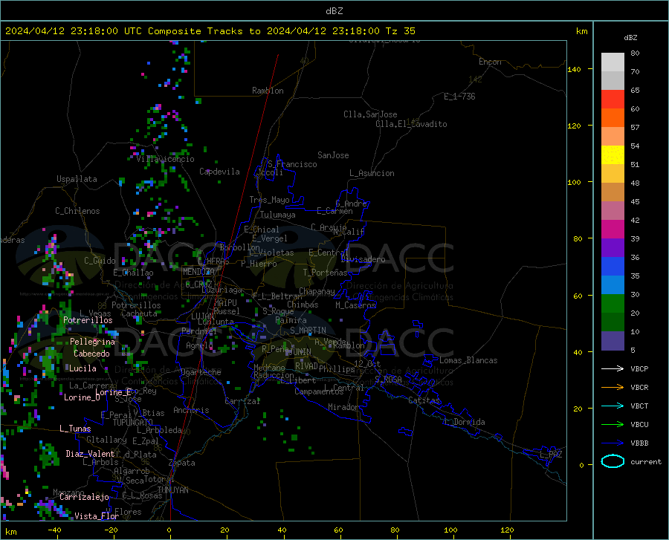The height and width of the screenshot is (540, 669).
Task: Click the cyan 'current' ellipse legend icon
Action: tap(613, 461)
